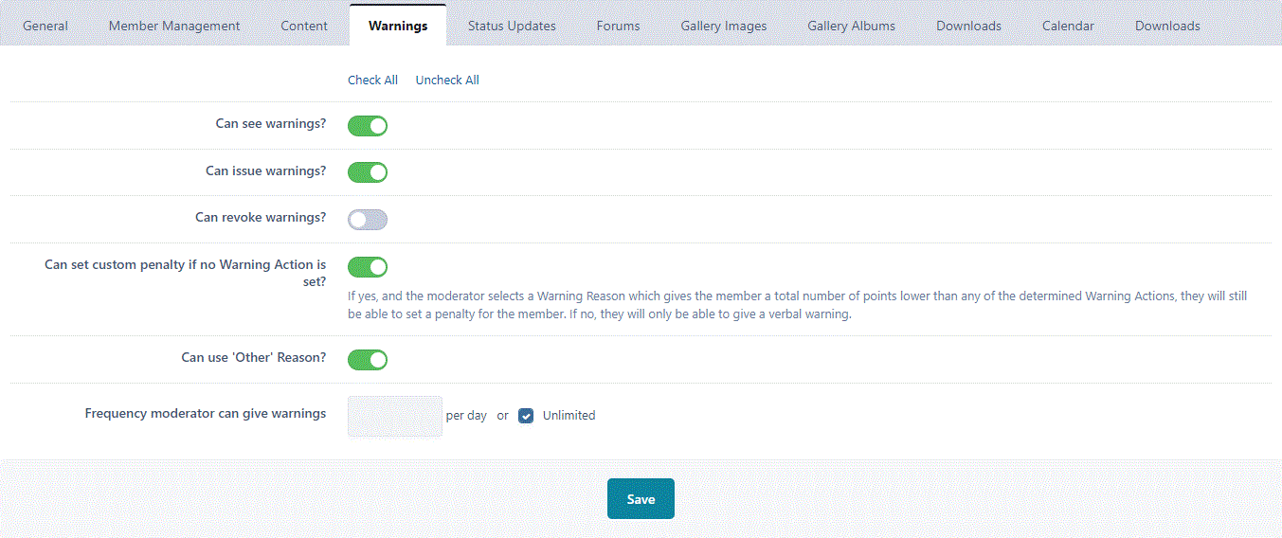
Task: Uncheck the Unlimited checkbox
Action: point(527,416)
